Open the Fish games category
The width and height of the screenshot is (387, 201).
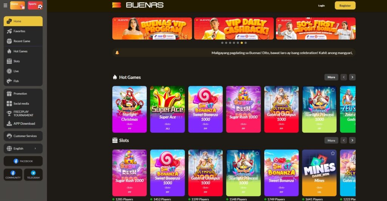click(23, 81)
